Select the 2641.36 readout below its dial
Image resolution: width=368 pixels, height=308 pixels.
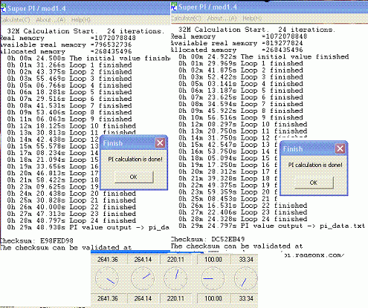tap(108, 298)
